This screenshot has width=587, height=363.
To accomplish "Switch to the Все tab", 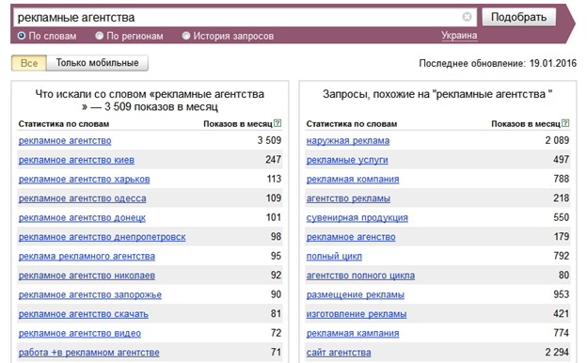I will point(29,63).
